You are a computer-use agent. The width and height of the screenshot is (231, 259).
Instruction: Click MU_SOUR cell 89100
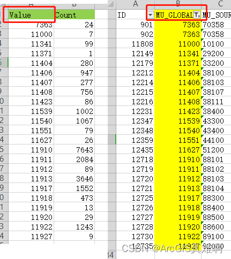pos(217,237)
